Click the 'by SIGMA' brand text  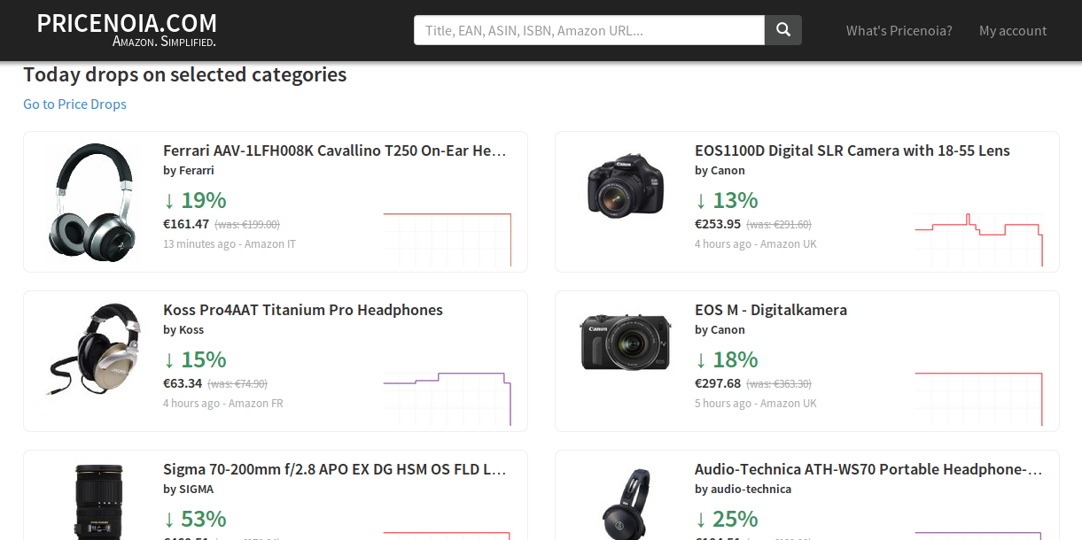(188, 490)
